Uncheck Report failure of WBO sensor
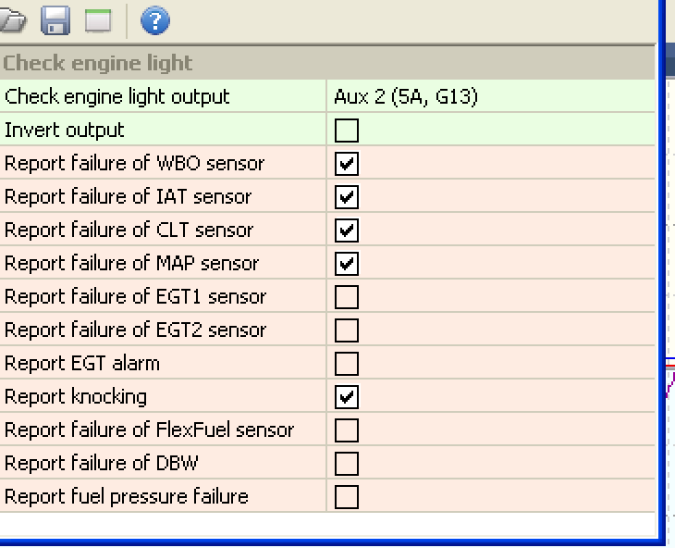 pos(347,164)
